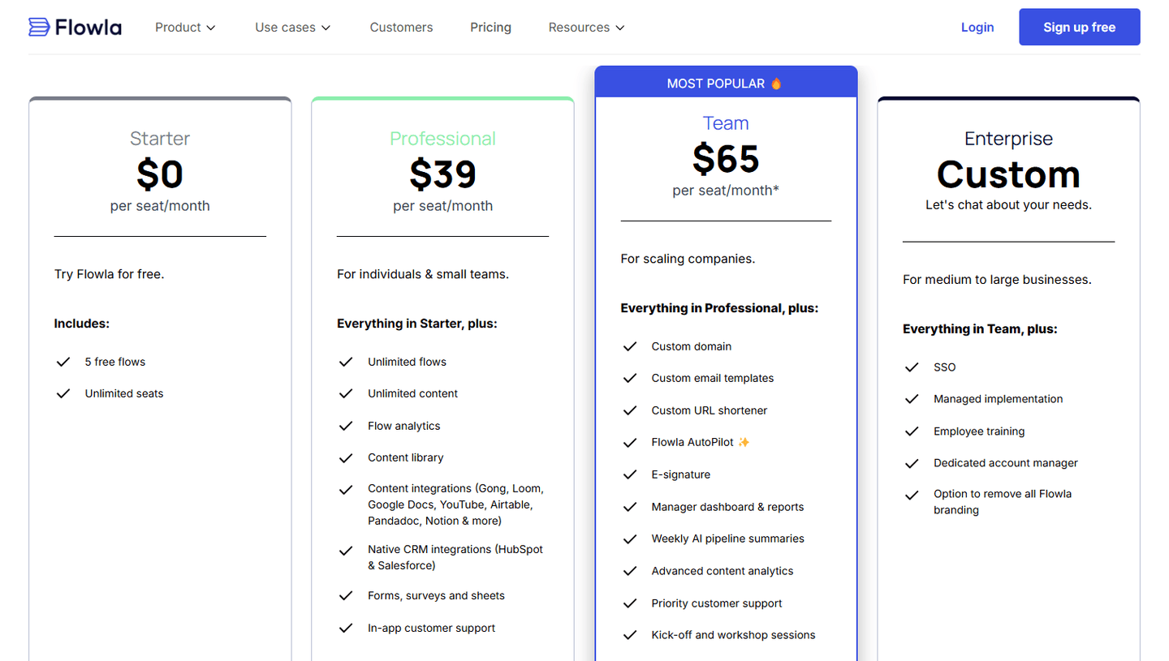The image size is (1169, 661).
Task: Click the "Manager dashboard & reports" feature text
Action: (727, 507)
